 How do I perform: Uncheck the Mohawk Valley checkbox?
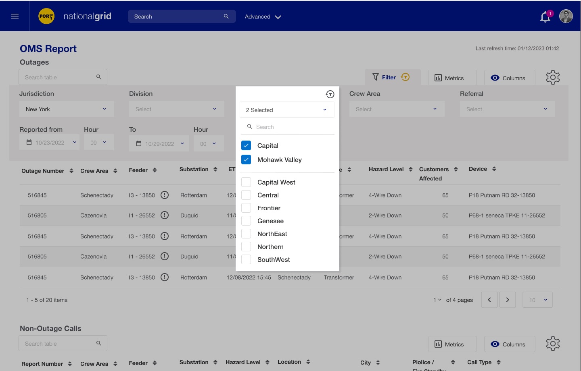coord(246,160)
